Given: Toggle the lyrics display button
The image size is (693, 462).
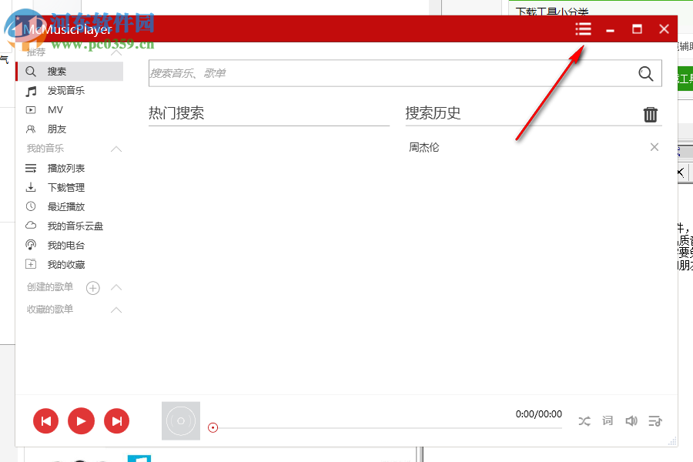Looking at the screenshot, I should (608, 421).
